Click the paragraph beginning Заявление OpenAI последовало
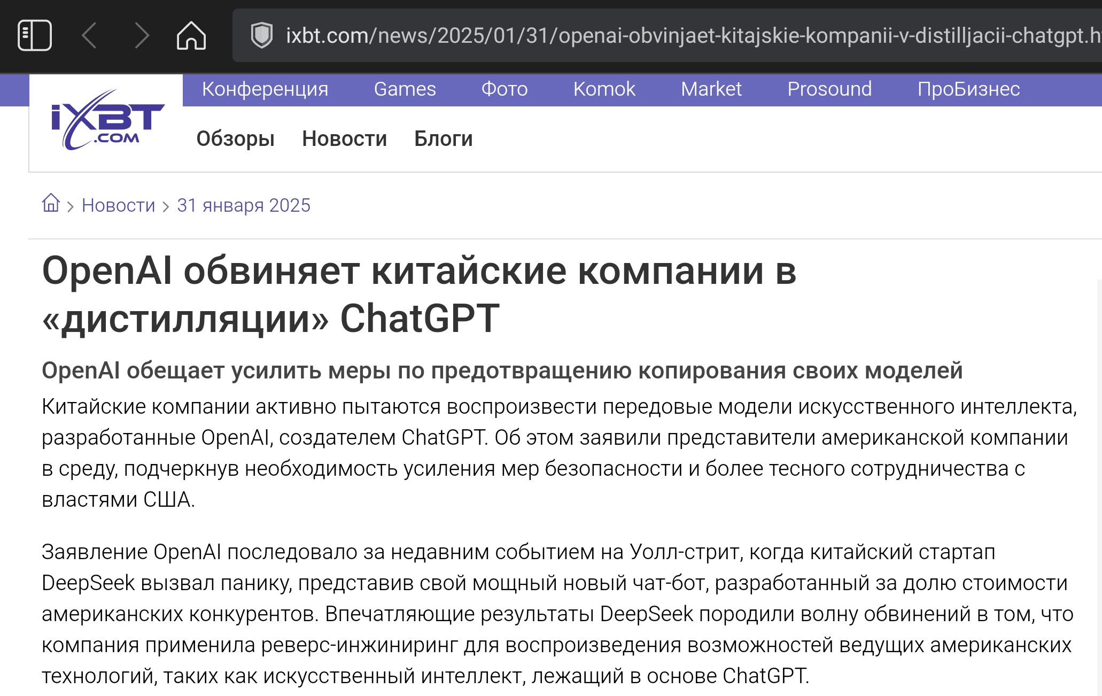Image resolution: width=1102 pixels, height=696 pixels. pos(557,614)
